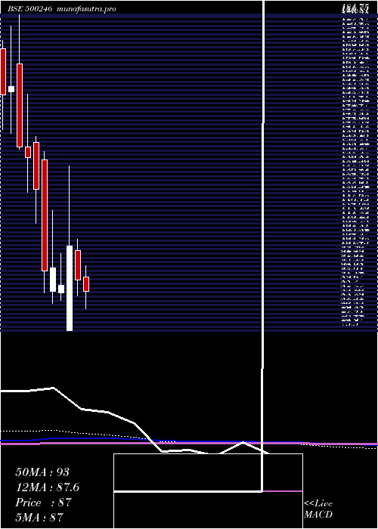Click the 50MA : 93 reading
Viewport: 378px width, 529px height.
click(44, 472)
